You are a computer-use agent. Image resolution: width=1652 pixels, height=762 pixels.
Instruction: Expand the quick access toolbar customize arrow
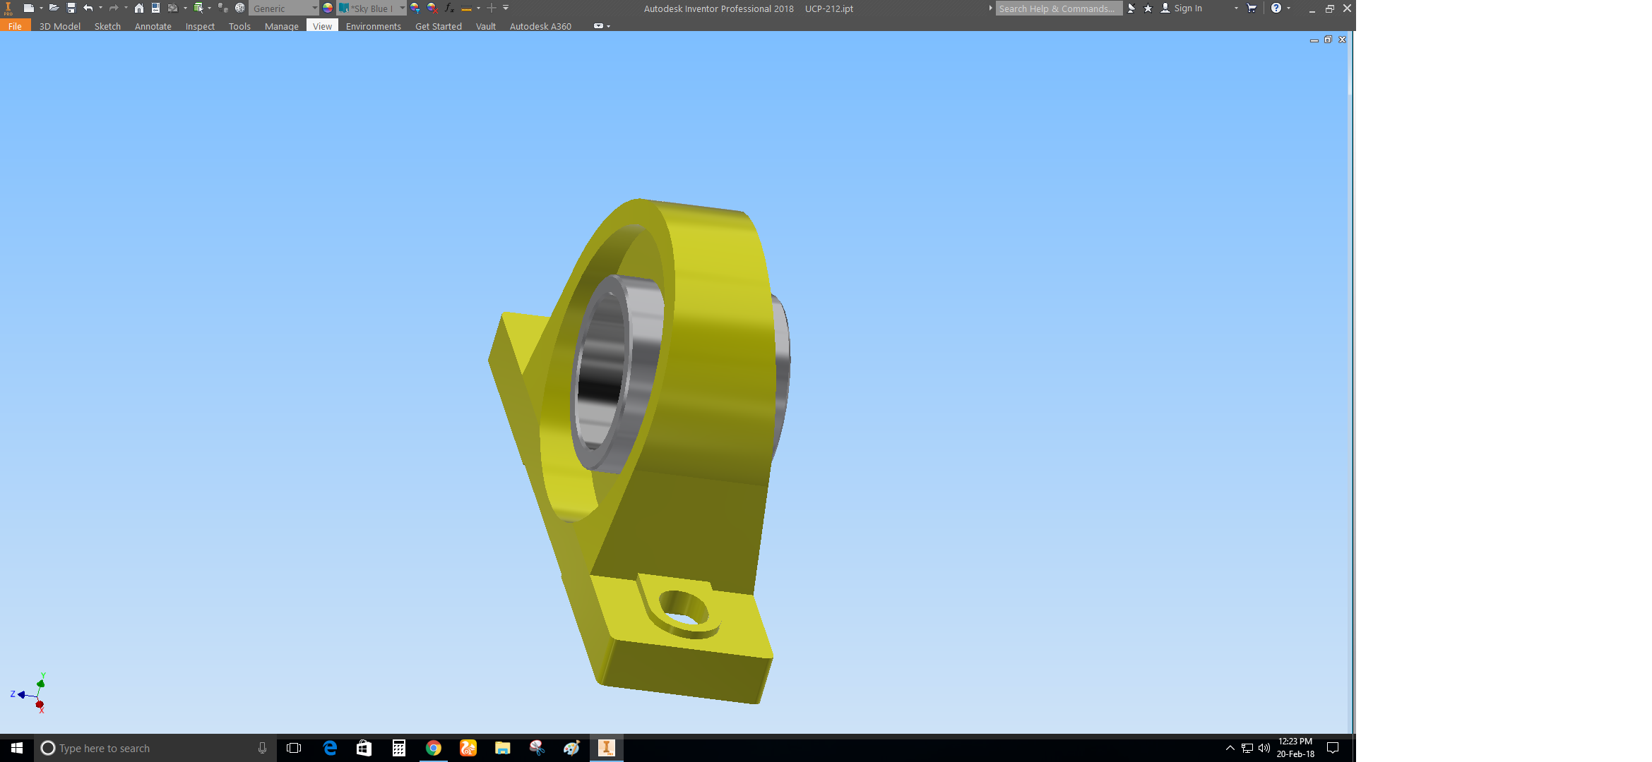506,8
